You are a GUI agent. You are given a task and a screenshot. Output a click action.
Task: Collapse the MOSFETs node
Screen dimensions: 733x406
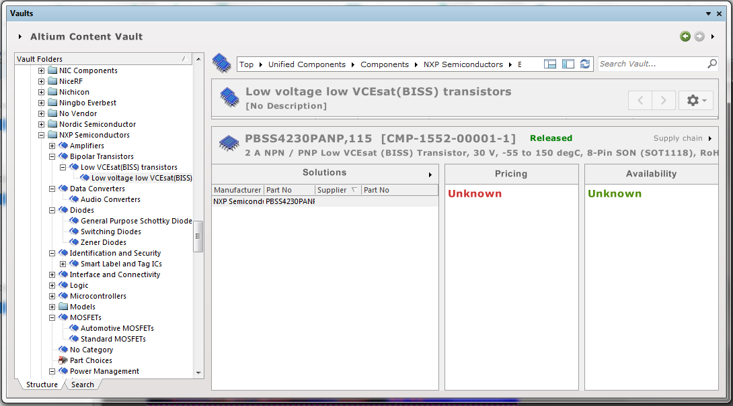52,317
